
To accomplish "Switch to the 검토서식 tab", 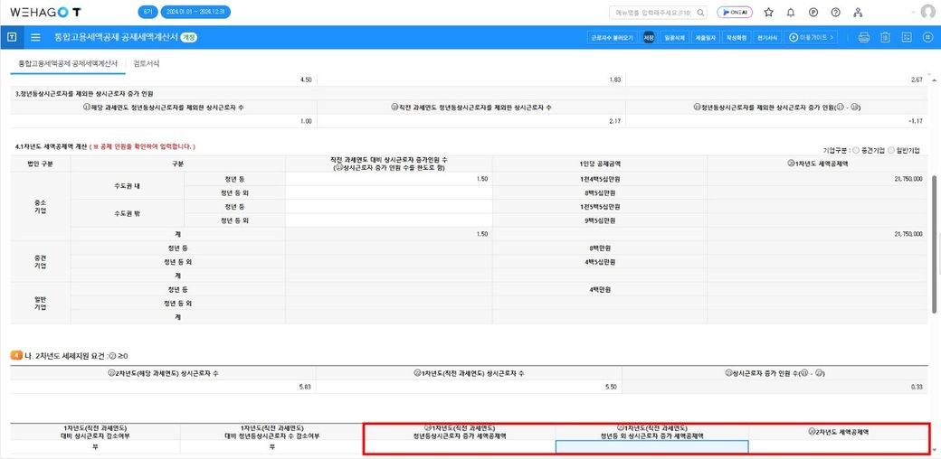I will click(146, 64).
